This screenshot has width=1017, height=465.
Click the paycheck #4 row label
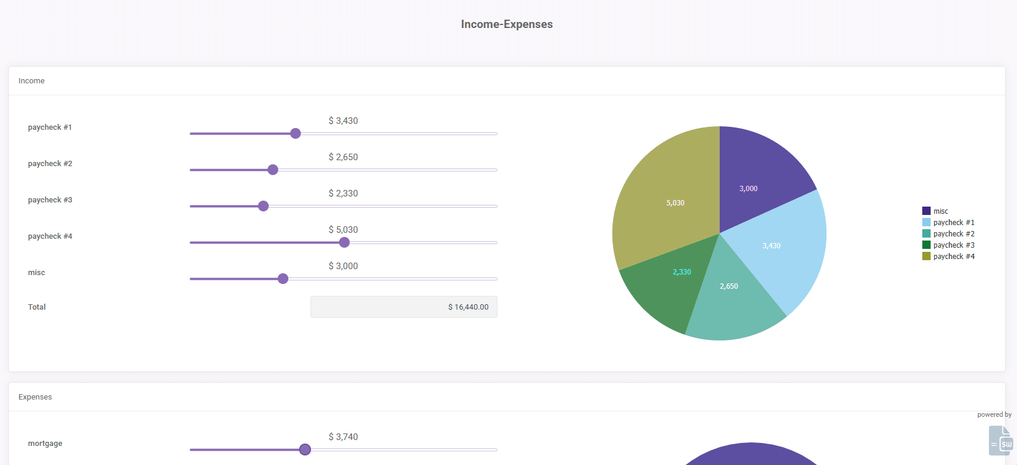[50, 236]
